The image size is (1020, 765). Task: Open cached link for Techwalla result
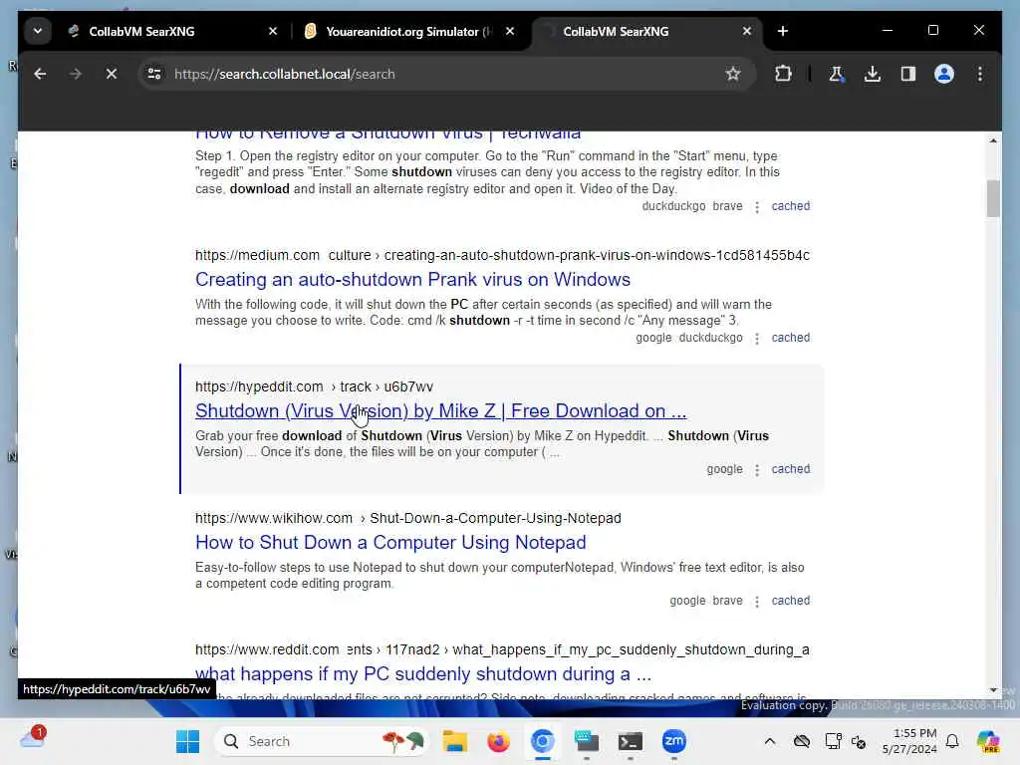point(790,206)
